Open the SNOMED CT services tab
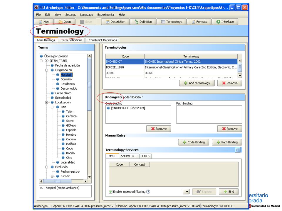This screenshot has height=211, width=282. pyautogui.click(x=129, y=156)
